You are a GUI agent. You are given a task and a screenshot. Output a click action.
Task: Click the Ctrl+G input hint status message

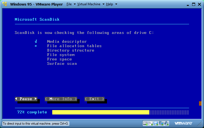(x=36, y=124)
